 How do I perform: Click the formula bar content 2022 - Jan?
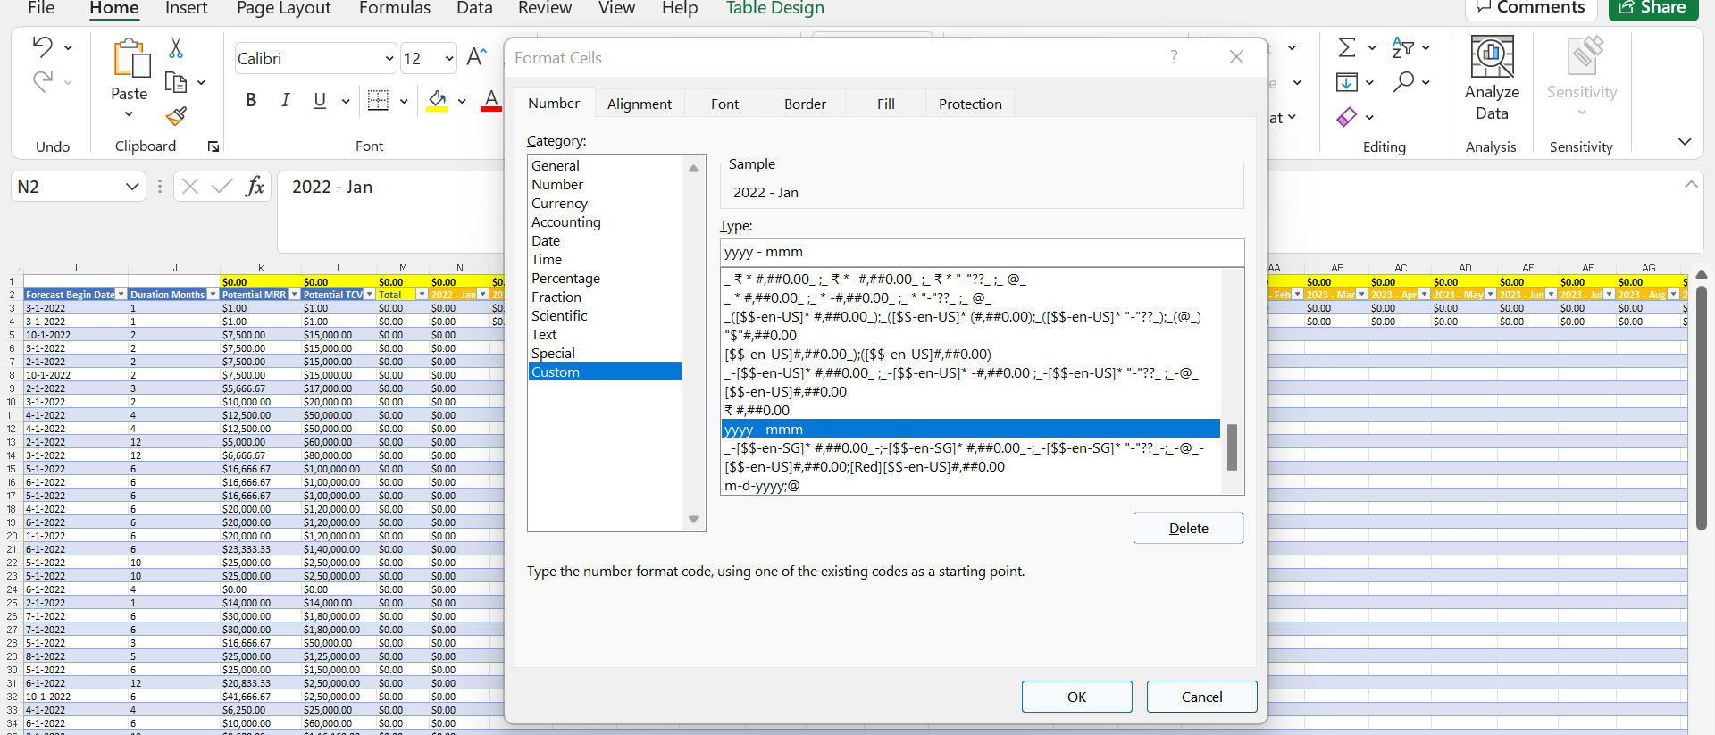(332, 187)
